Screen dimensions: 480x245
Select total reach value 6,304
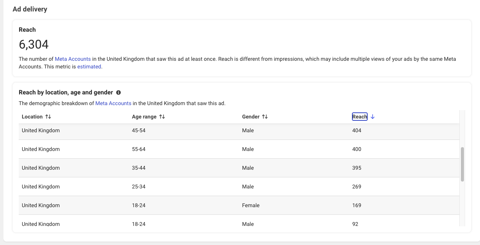(34, 44)
